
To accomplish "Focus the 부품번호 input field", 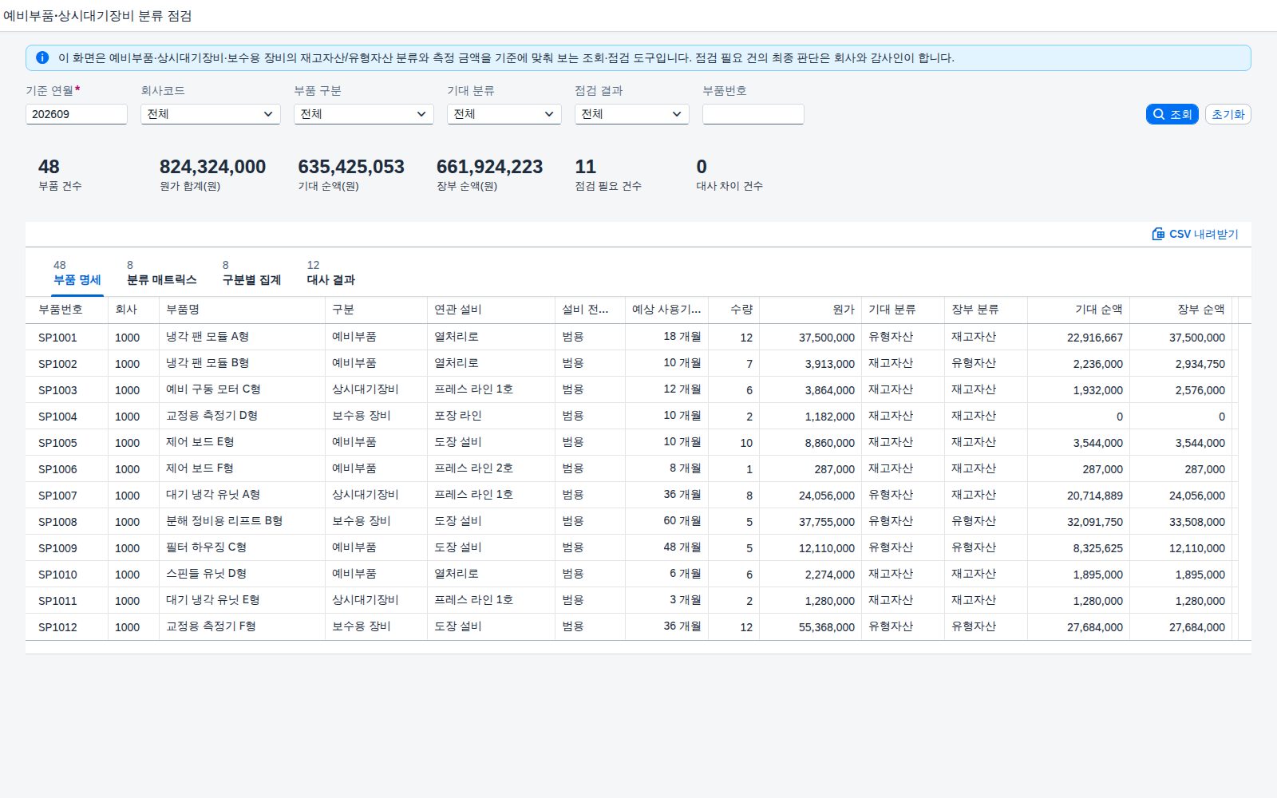I will [753, 114].
